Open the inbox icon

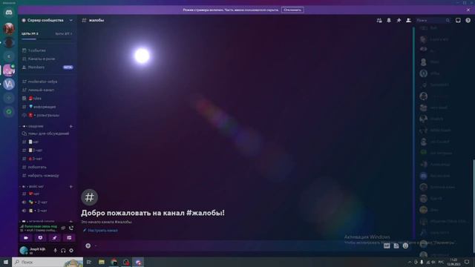tap(458, 20)
